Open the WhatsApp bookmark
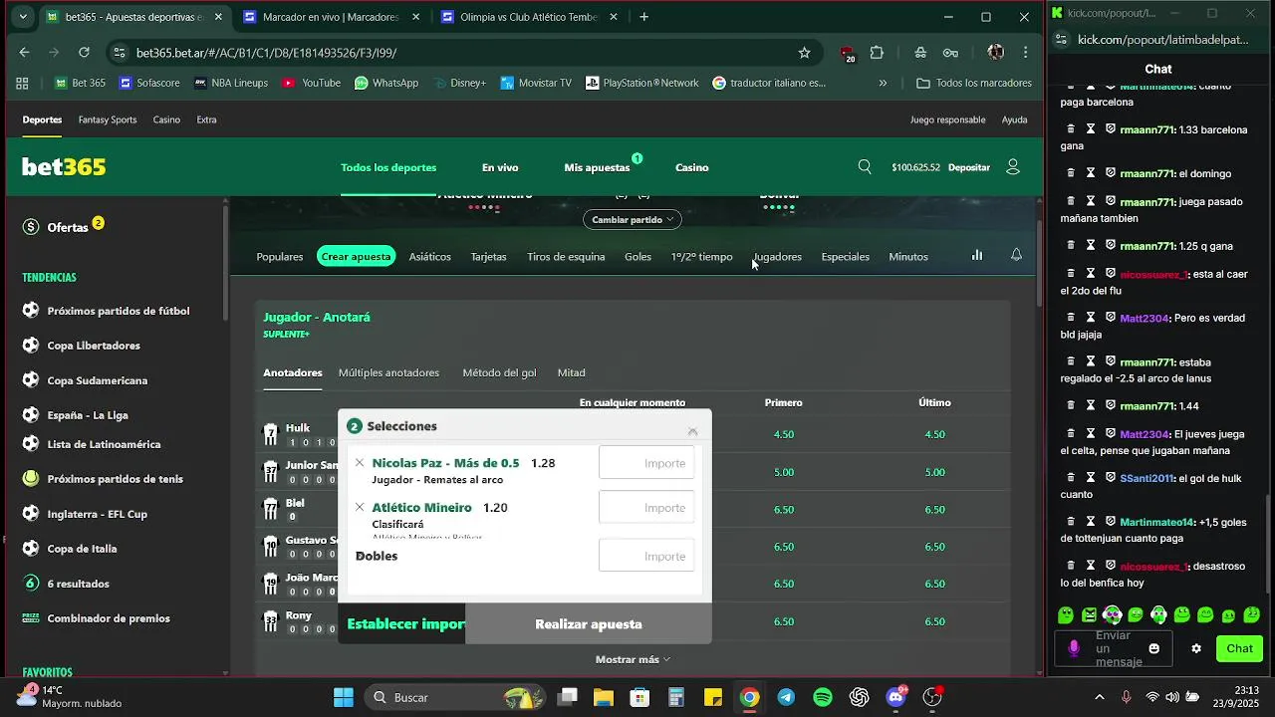Image resolution: width=1275 pixels, height=717 pixels. point(385,83)
